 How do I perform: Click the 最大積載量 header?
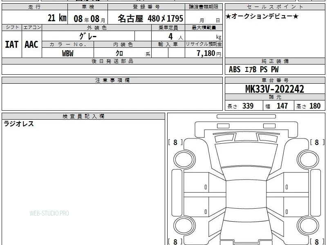point(204,28)
